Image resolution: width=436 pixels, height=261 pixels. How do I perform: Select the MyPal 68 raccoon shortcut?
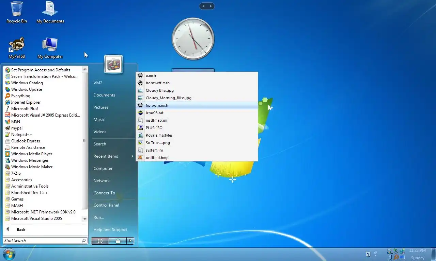[x=16, y=48]
